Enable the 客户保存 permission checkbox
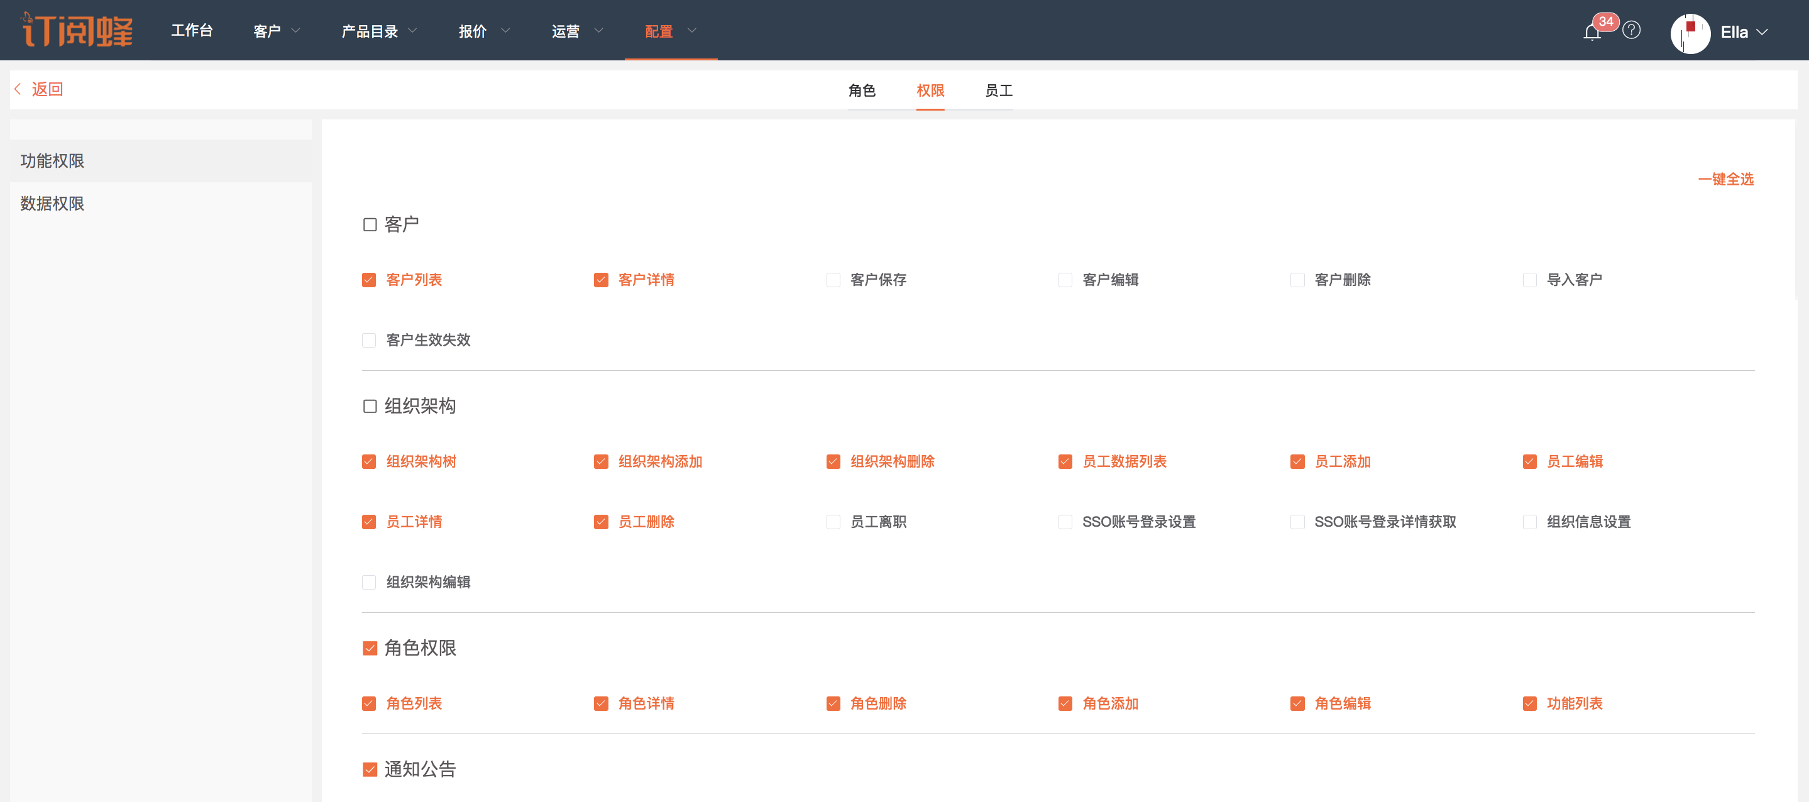This screenshot has width=1809, height=802. pyautogui.click(x=833, y=280)
